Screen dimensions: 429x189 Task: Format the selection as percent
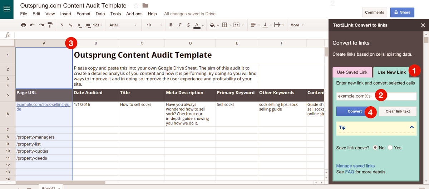tap(70, 25)
